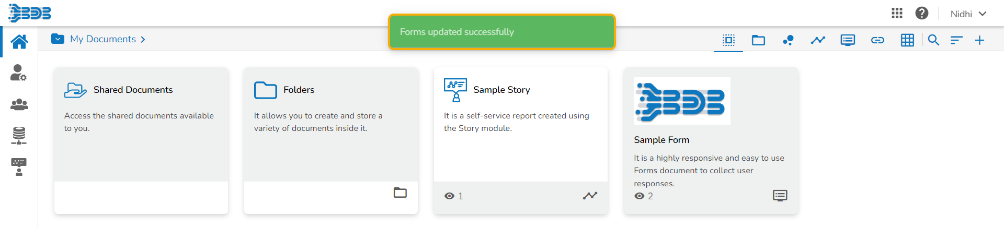Click the plus icon to add new

(x=979, y=40)
